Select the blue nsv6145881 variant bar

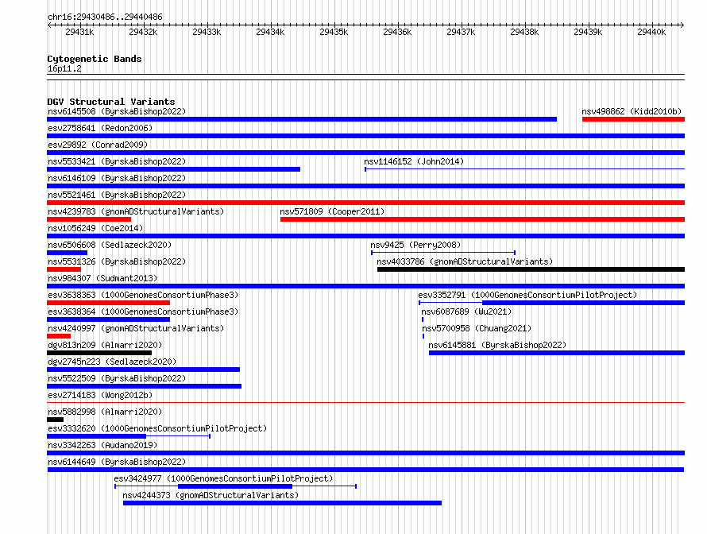pyautogui.click(x=557, y=353)
